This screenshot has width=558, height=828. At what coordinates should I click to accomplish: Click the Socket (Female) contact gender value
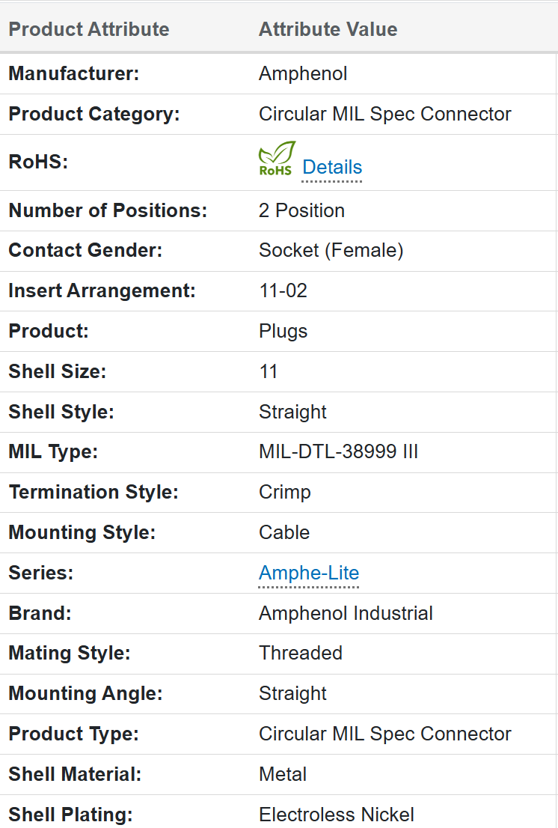331,250
